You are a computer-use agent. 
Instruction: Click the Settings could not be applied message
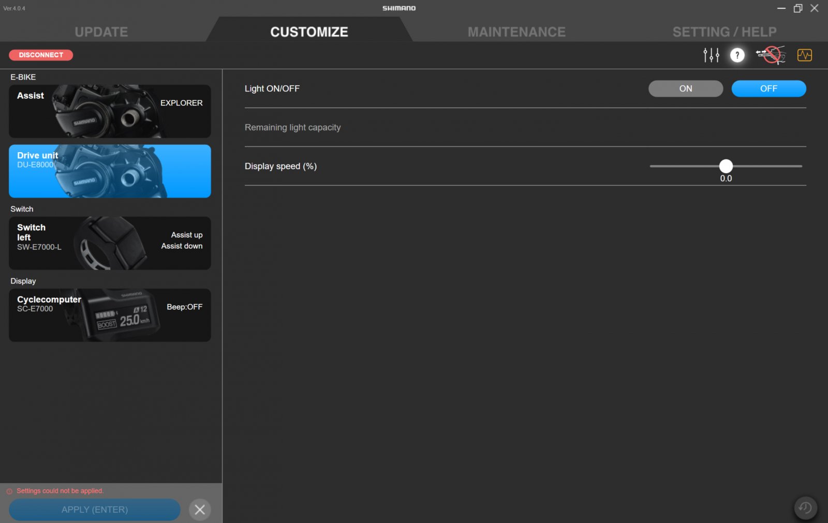[60, 491]
